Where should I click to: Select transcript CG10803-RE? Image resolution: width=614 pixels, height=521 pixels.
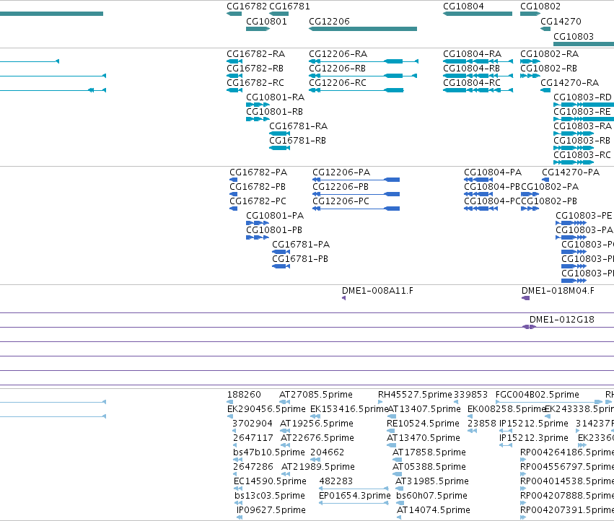point(582,112)
